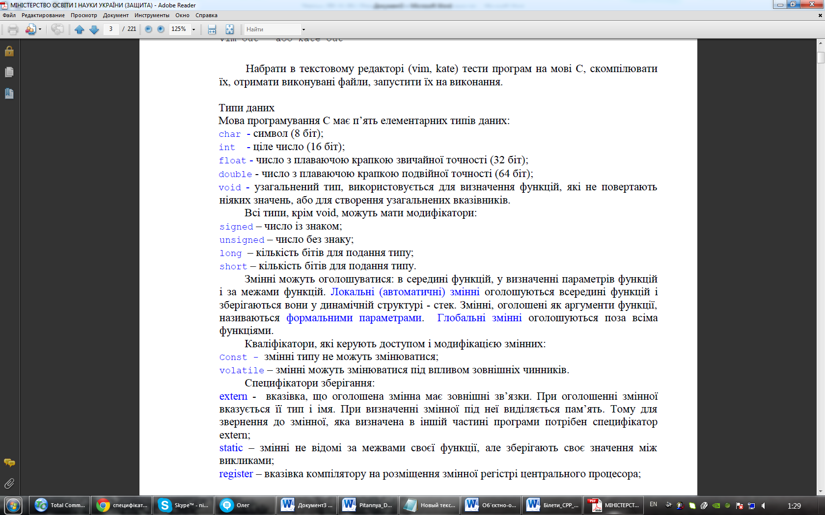Click the blue keyword 'unsigned' in document
The height and width of the screenshot is (515, 825).
pyautogui.click(x=242, y=240)
